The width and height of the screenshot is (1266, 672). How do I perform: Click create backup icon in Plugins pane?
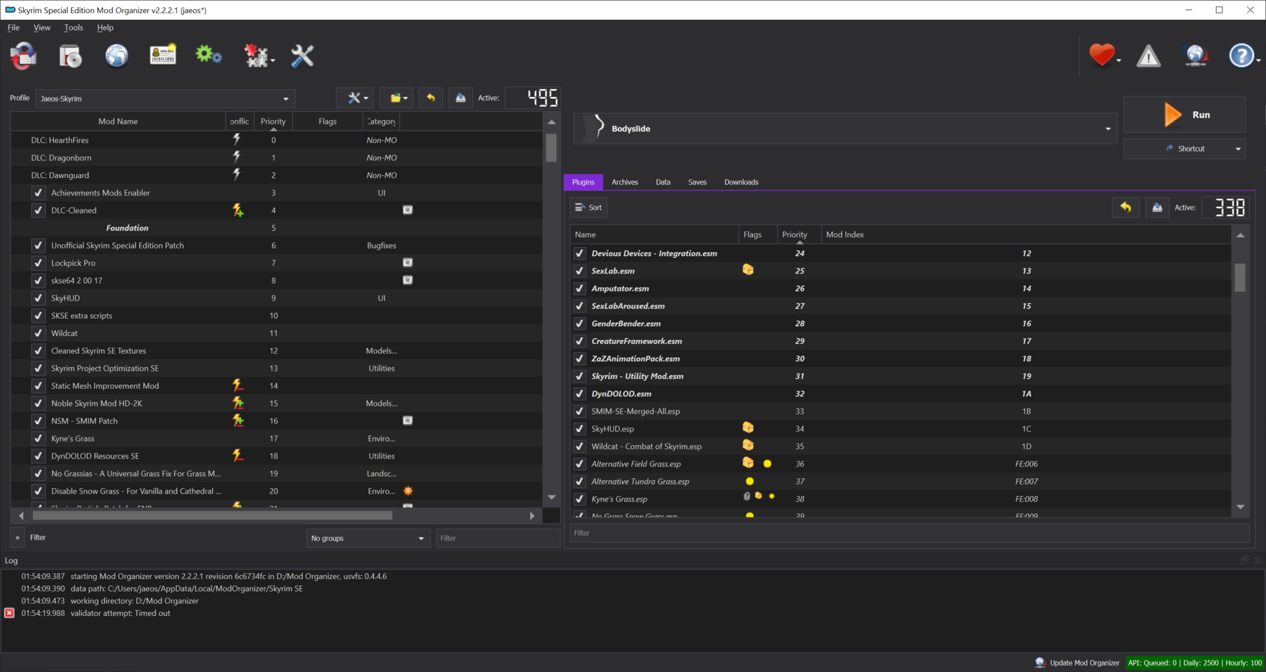[x=1157, y=208]
